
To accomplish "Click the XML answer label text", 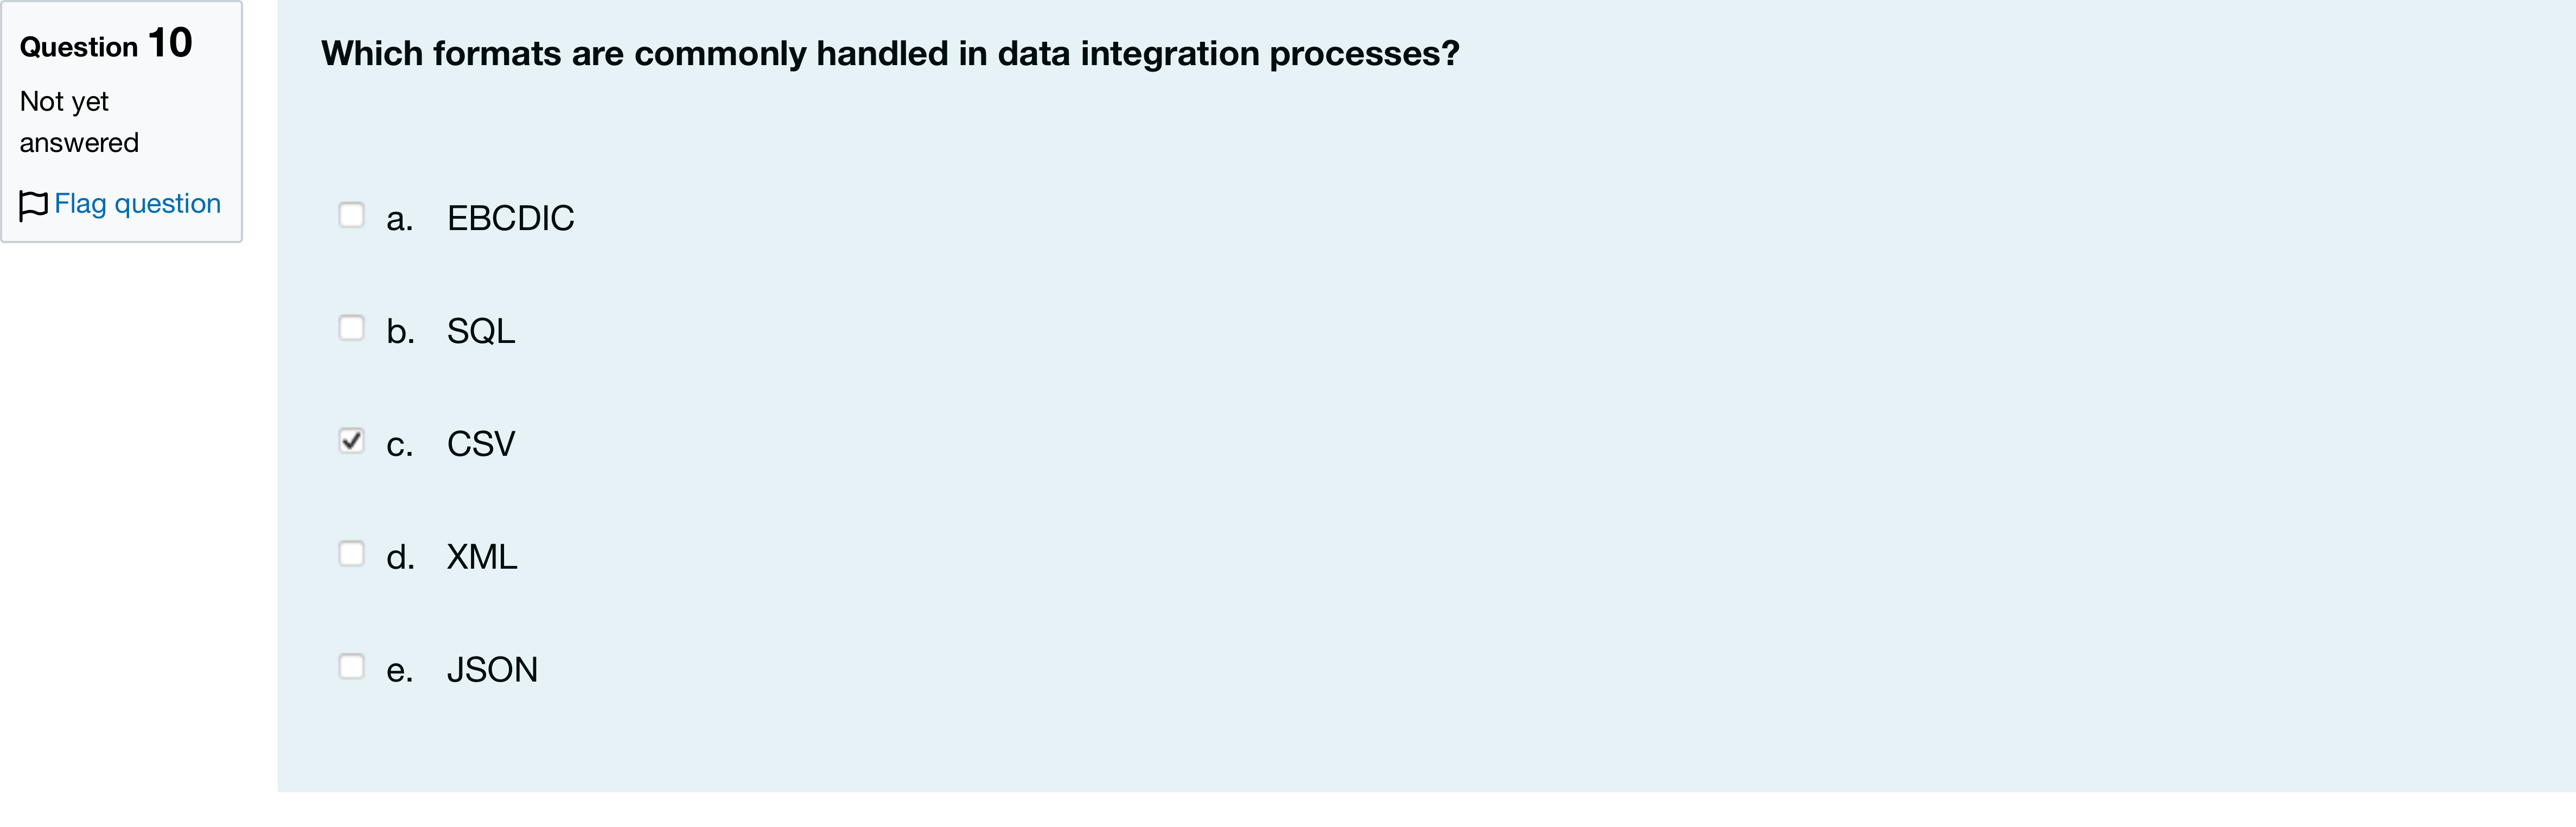I will coord(482,557).
